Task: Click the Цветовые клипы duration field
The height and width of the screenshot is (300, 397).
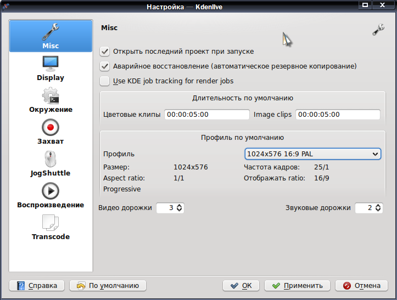Action: point(207,115)
